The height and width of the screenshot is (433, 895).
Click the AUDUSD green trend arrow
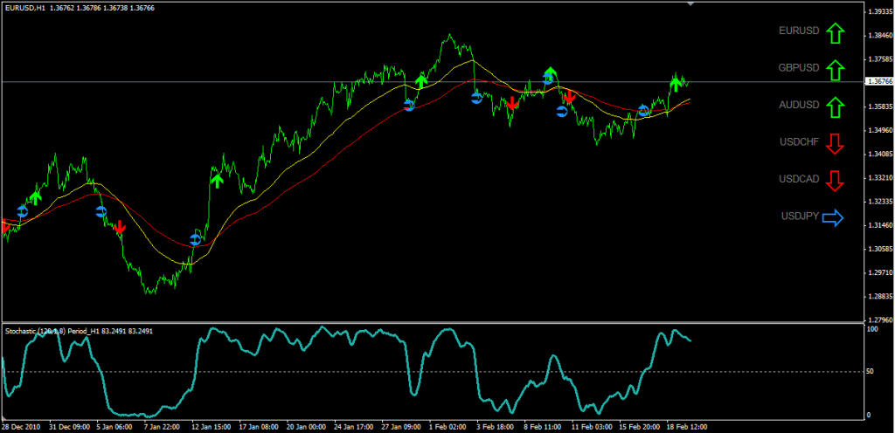835,107
